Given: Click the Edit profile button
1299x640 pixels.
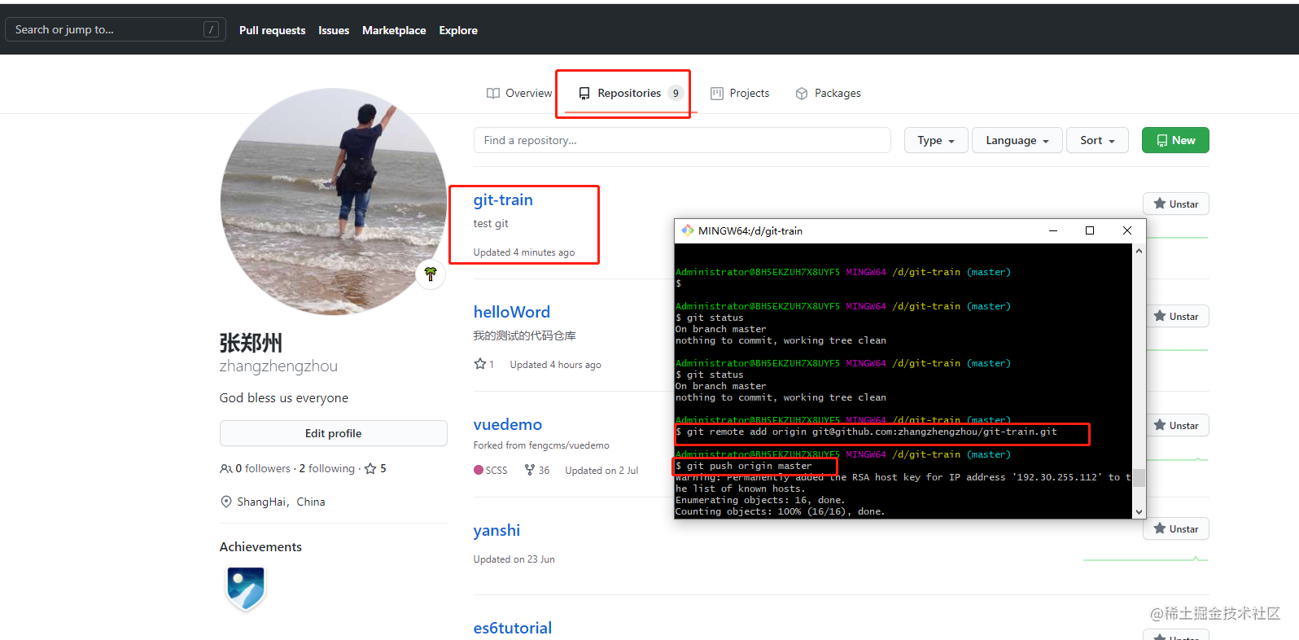Looking at the screenshot, I should tap(334, 433).
